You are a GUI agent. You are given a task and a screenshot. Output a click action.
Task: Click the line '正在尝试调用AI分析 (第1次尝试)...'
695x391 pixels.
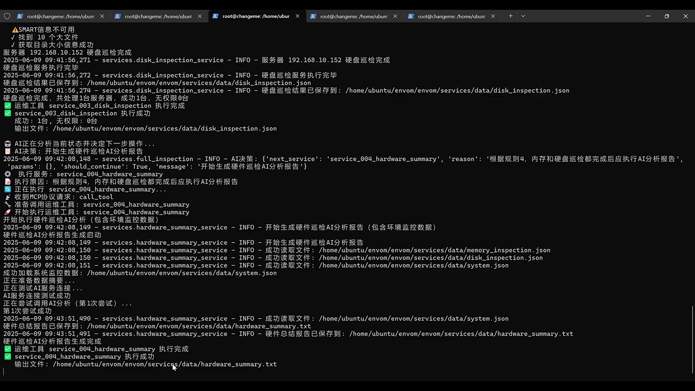[x=68, y=304]
